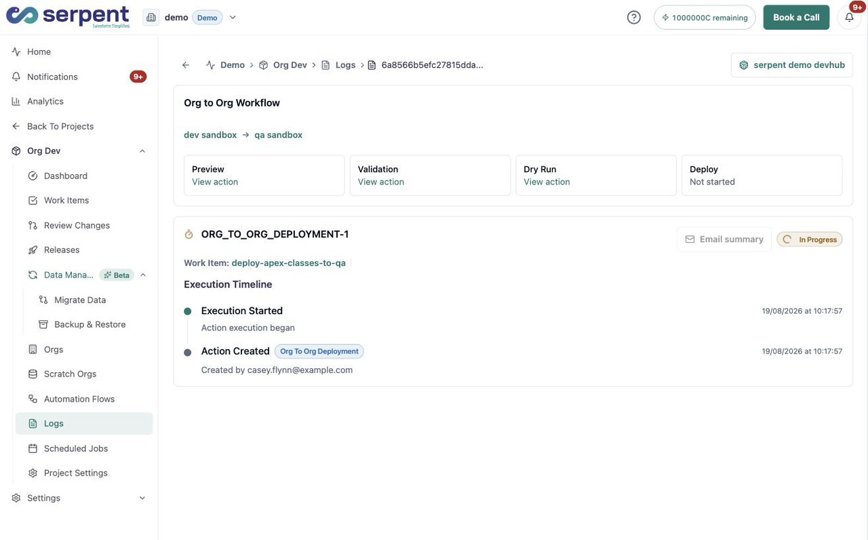Click the organization building icon beside demo
Image resolution: width=868 pixels, height=540 pixels.
point(151,18)
